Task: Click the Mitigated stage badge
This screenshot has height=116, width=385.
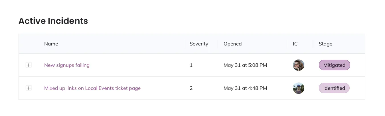Action: [x=334, y=65]
